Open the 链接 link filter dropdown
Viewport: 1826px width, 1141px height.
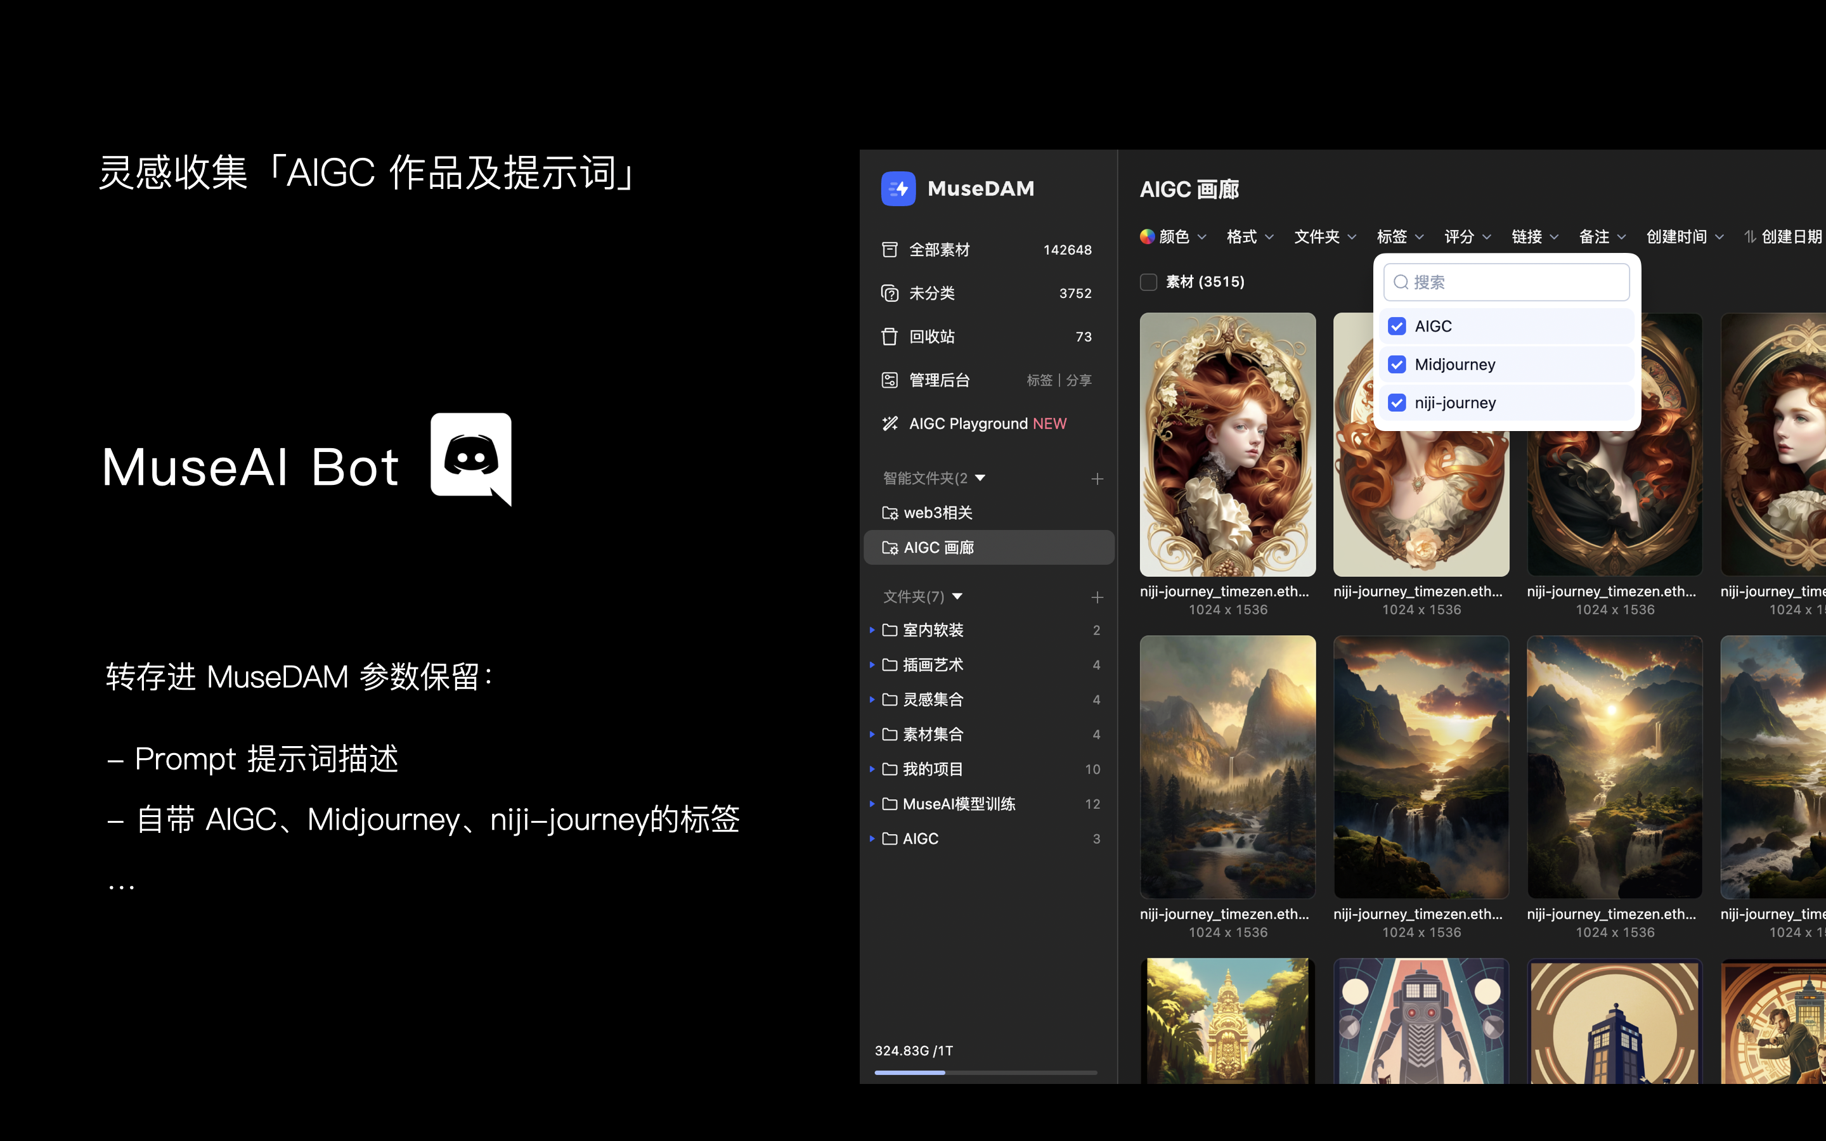click(1536, 237)
